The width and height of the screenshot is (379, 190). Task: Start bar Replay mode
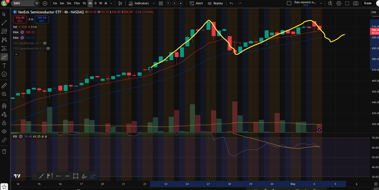(215, 3)
